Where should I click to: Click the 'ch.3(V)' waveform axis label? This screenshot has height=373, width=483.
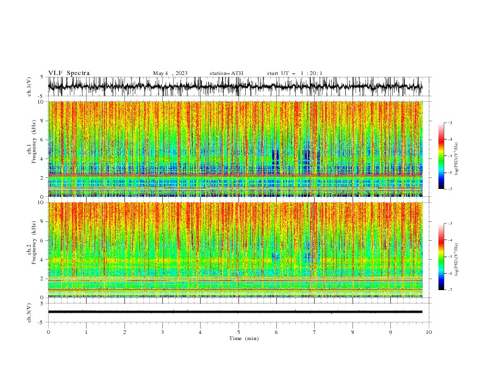point(29,313)
